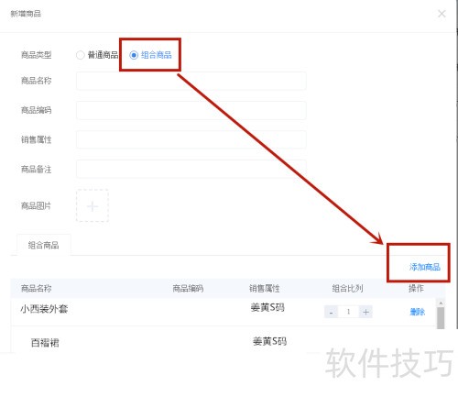Click 姜黄S码 in the 百褶裙 row
This screenshot has width=458, height=397.
tap(269, 341)
